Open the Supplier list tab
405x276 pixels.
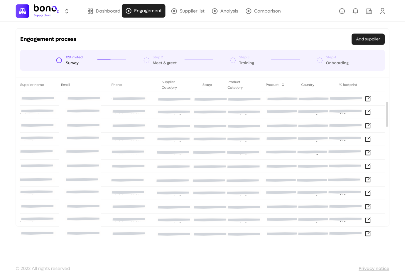point(188,11)
